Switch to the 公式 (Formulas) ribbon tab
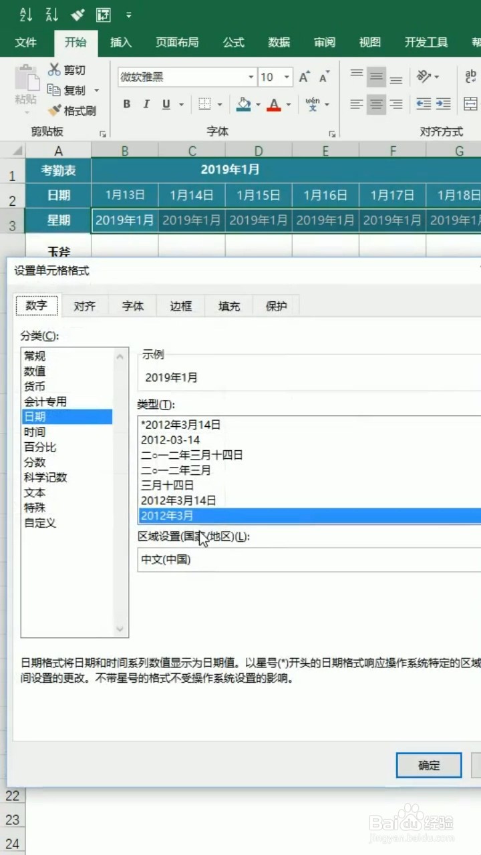 234,42
